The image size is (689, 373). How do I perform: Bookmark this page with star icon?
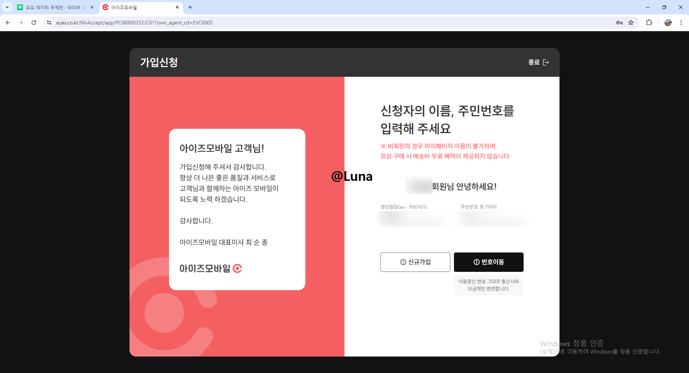631,23
